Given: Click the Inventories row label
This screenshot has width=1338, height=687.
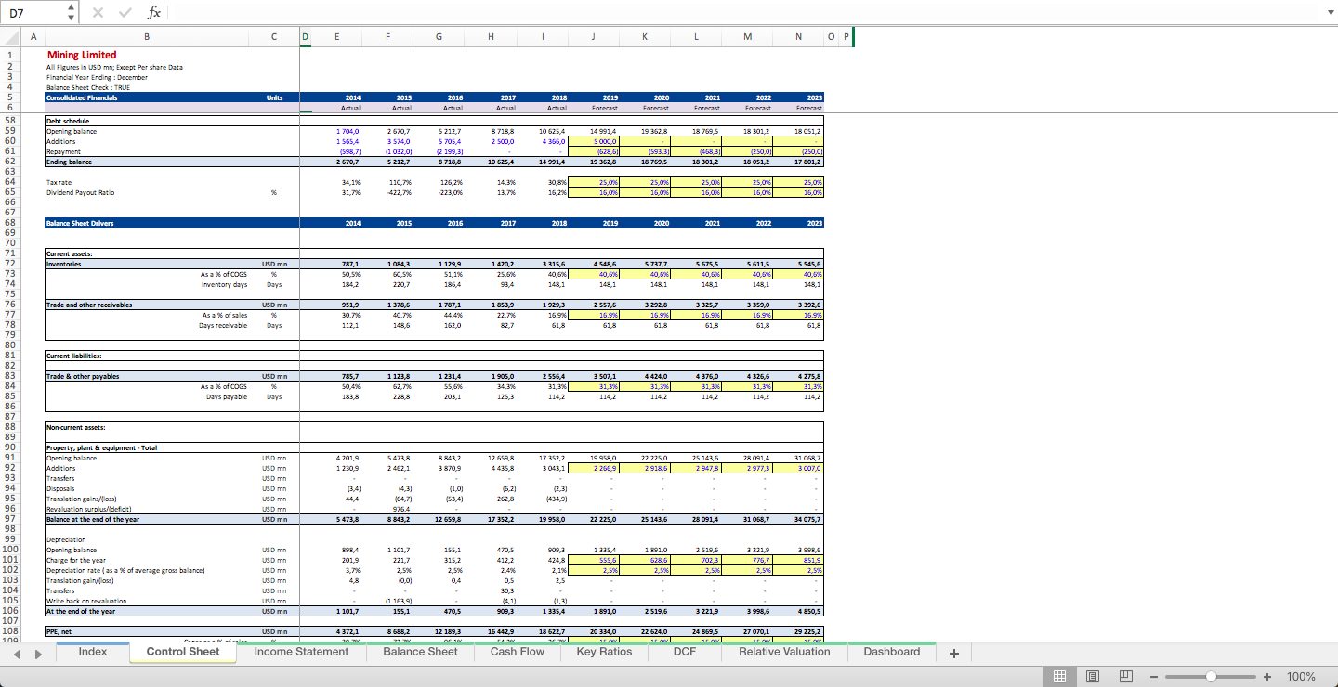Looking at the screenshot, I should click(64, 264).
